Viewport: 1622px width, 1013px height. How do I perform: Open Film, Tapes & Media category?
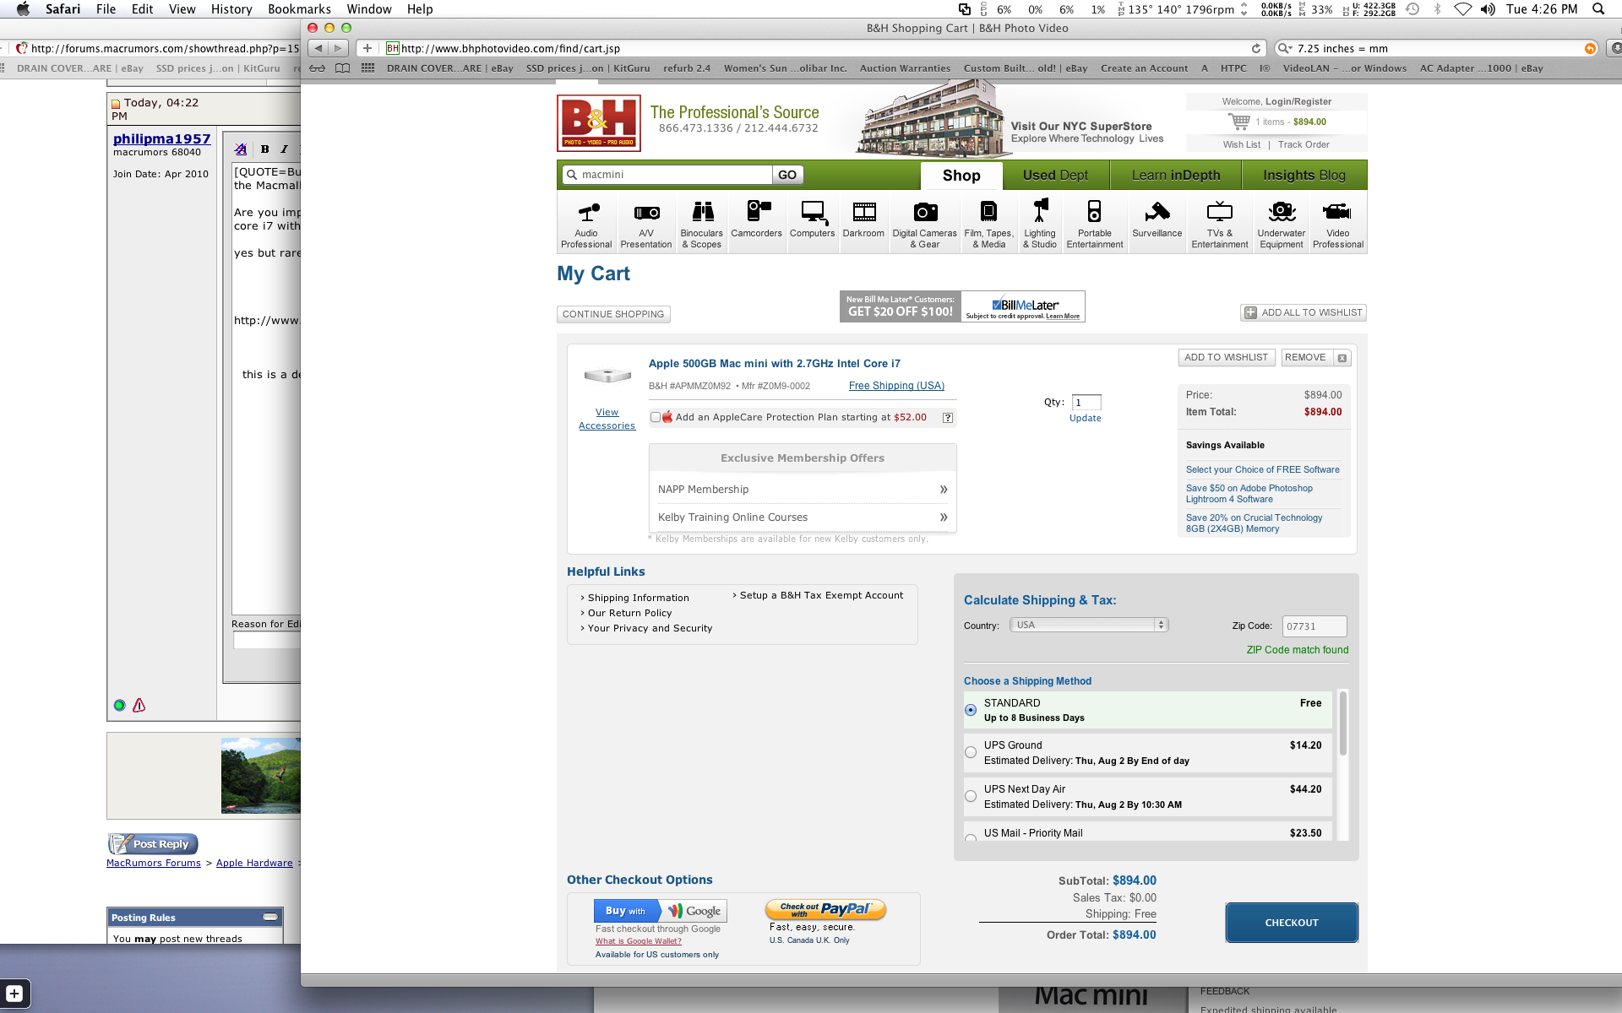(x=988, y=223)
